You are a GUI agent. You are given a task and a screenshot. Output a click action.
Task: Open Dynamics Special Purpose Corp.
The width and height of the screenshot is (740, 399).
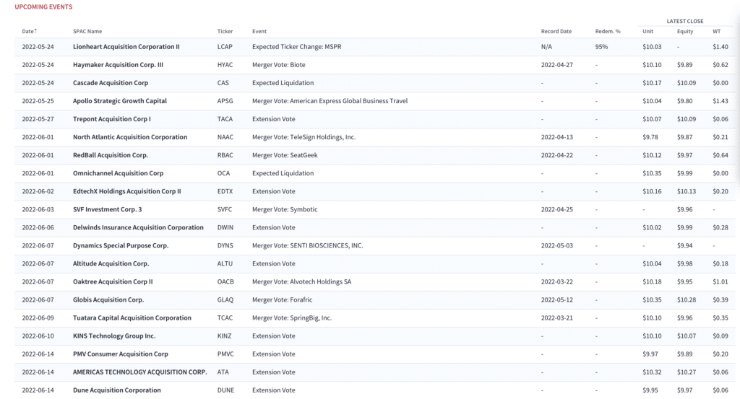pyautogui.click(x=121, y=245)
